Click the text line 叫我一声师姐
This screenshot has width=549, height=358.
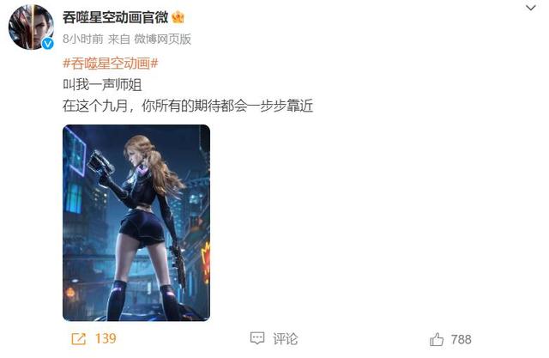pos(102,85)
